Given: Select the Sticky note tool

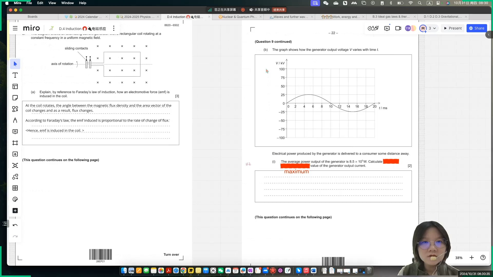Looking at the screenshot, I should point(15,98).
